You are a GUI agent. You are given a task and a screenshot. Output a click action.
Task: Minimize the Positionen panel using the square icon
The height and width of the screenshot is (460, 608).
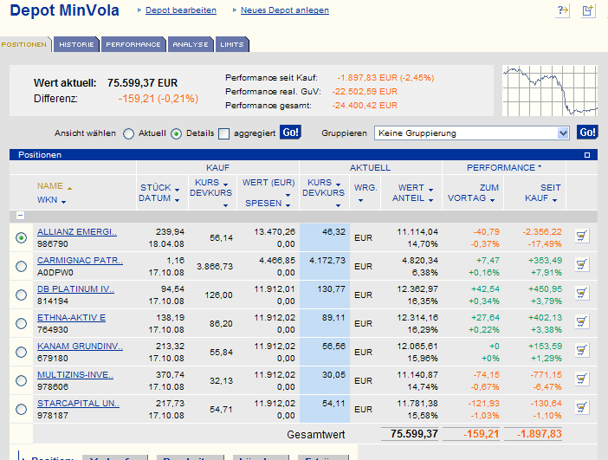pos(587,155)
